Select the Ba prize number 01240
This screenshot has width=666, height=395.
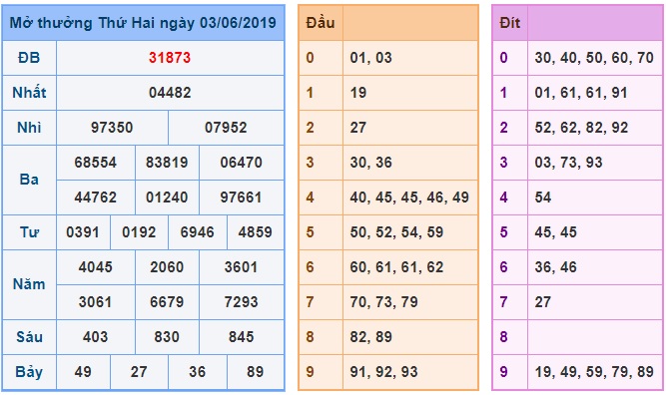(x=167, y=197)
